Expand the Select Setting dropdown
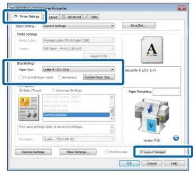The height and width of the screenshot is (171, 193). pyautogui.click(x=78, y=26)
